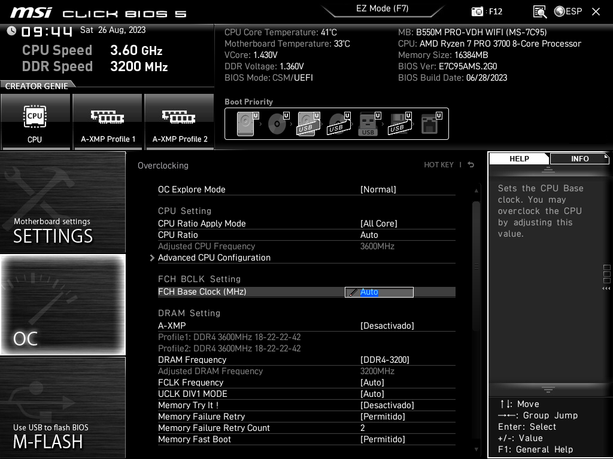Click the date Sat 26 Aug, 2023
The image size is (613, 459).
point(113,30)
